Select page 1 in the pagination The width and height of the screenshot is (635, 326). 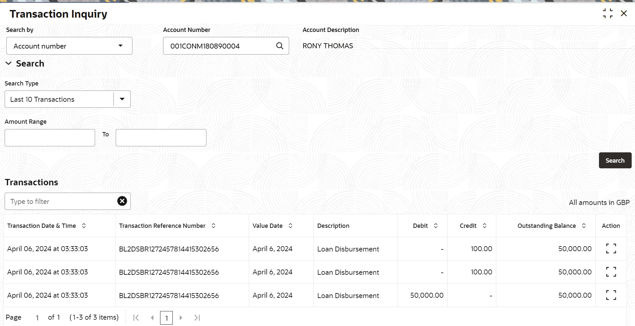click(x=166, y=318)
